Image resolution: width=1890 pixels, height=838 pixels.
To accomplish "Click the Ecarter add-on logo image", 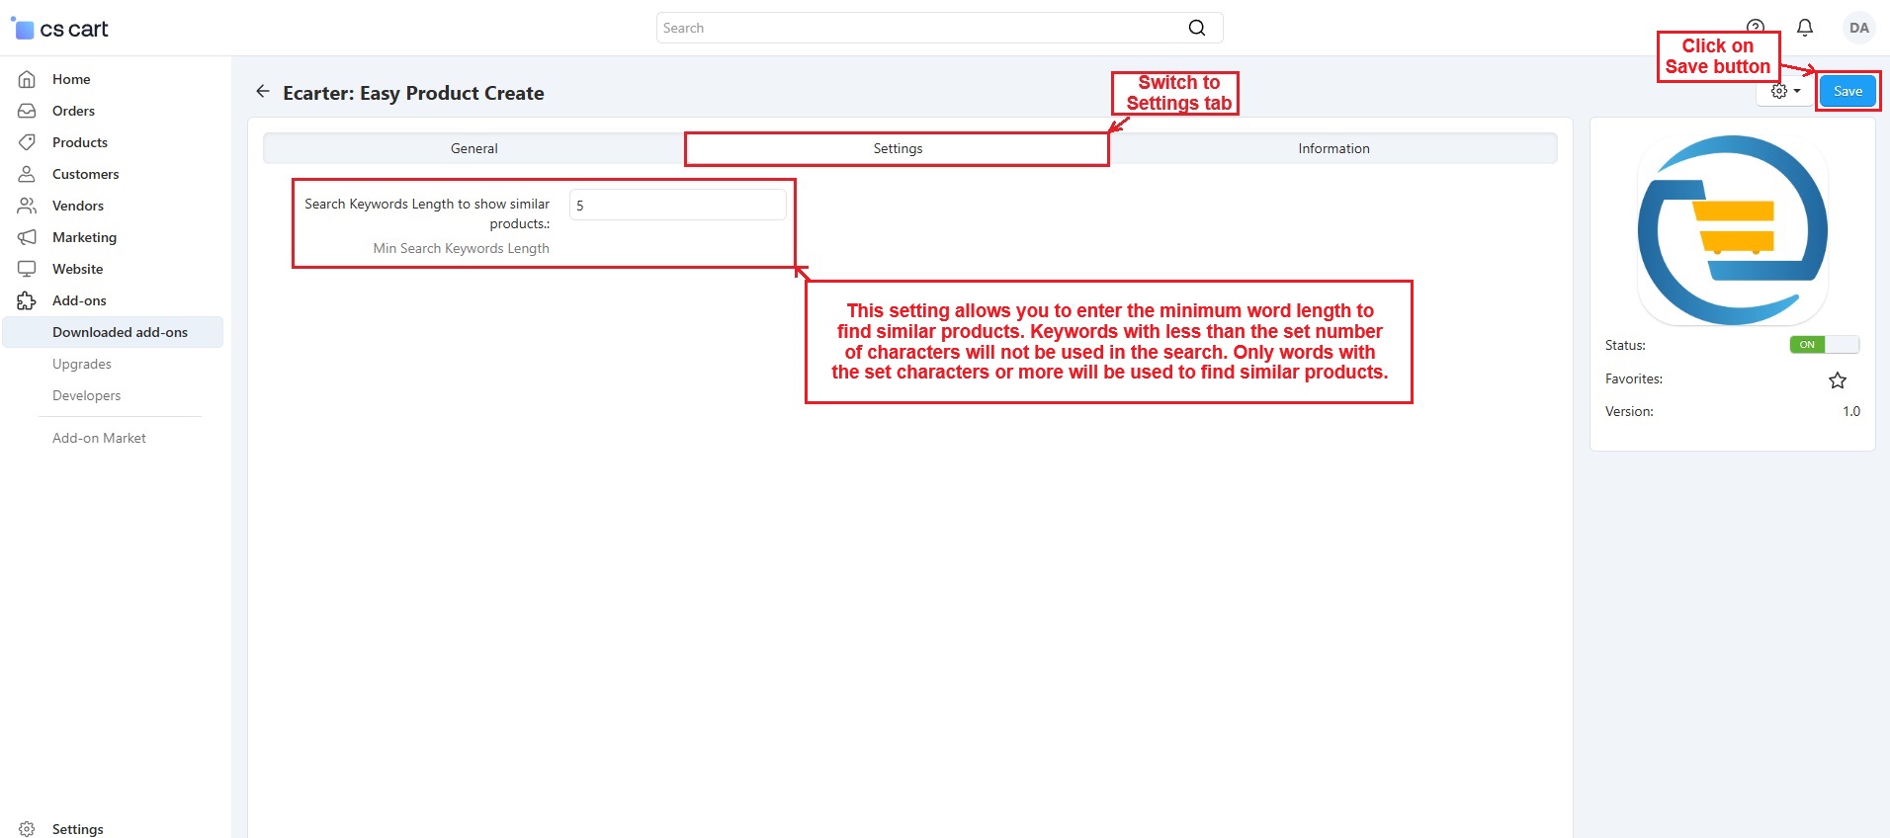I will tap(1732, 230).
